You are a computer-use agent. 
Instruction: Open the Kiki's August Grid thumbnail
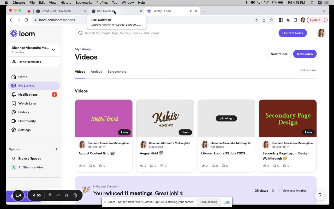165,118
